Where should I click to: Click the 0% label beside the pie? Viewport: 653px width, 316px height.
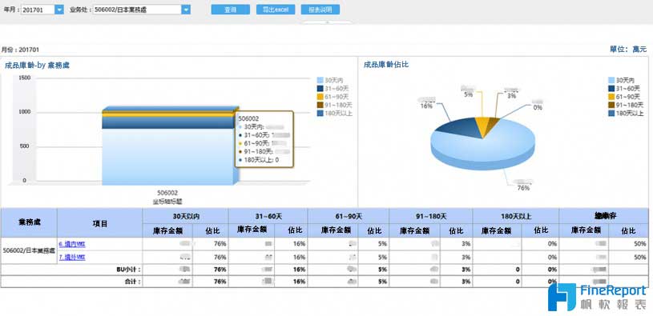(538, 107)
